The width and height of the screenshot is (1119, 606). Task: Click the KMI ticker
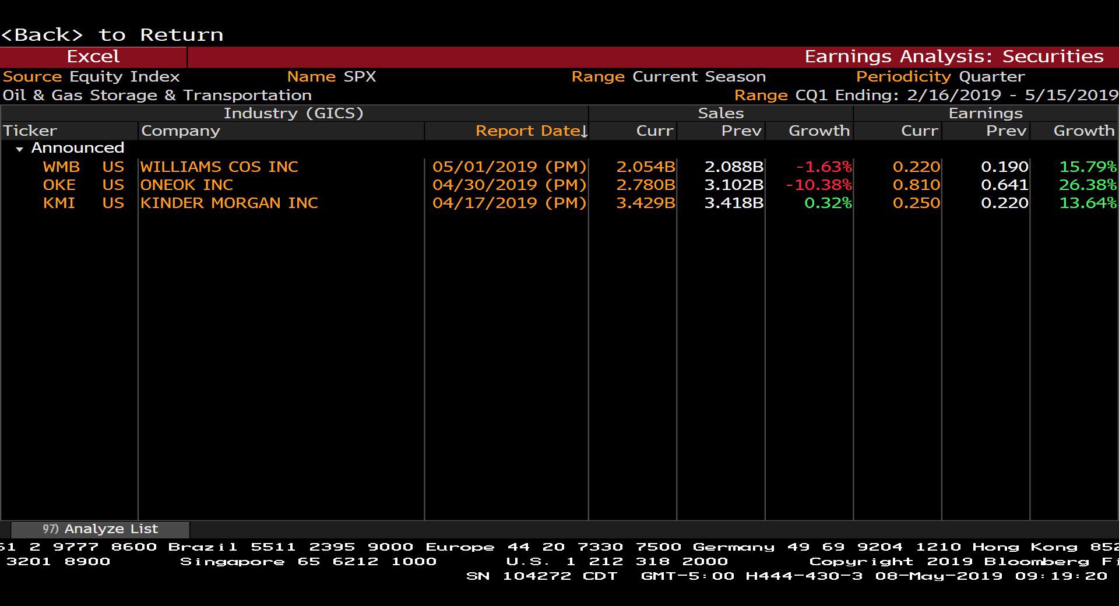coord(59,203)
